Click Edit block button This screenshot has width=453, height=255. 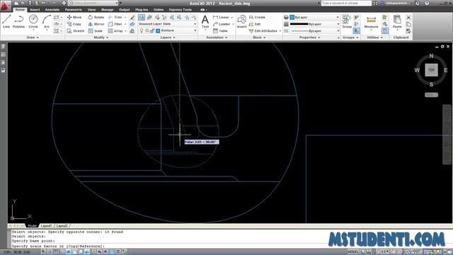[x=255, y=24]
